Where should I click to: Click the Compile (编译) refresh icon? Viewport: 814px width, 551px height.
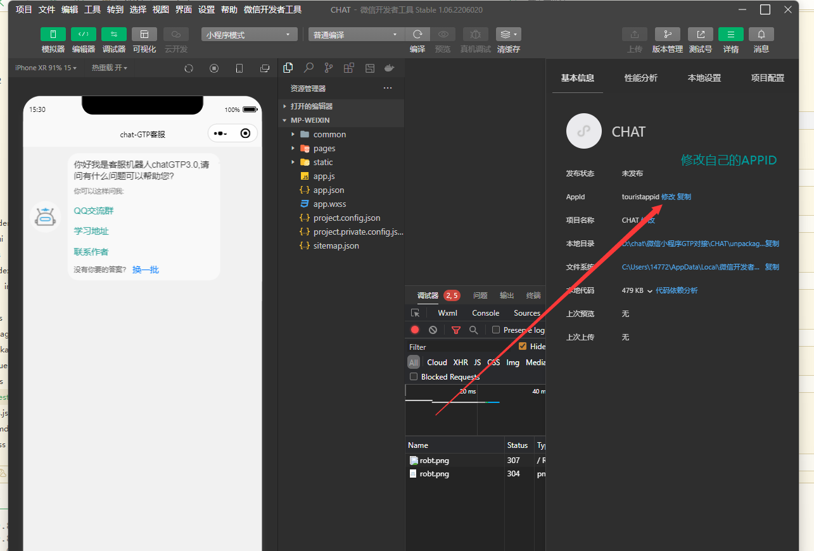click(417, 34)
